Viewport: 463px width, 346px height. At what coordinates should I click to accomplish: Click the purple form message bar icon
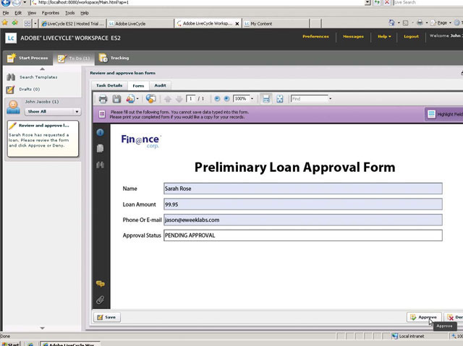tap(102, 114)
